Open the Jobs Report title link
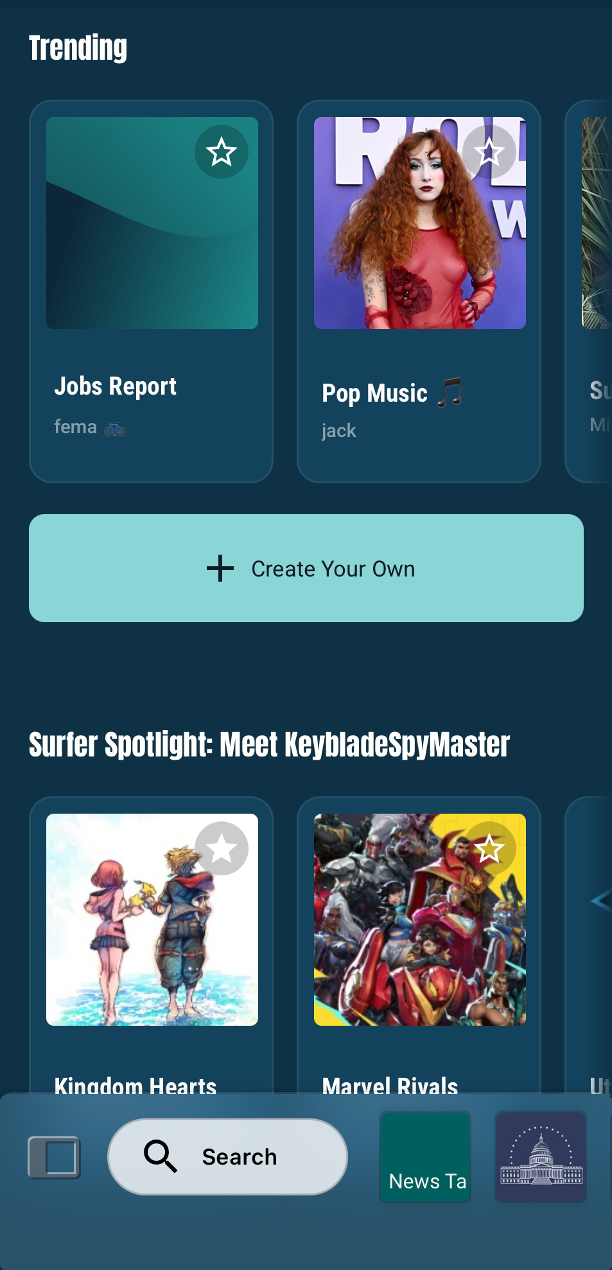 pos(116,386)
